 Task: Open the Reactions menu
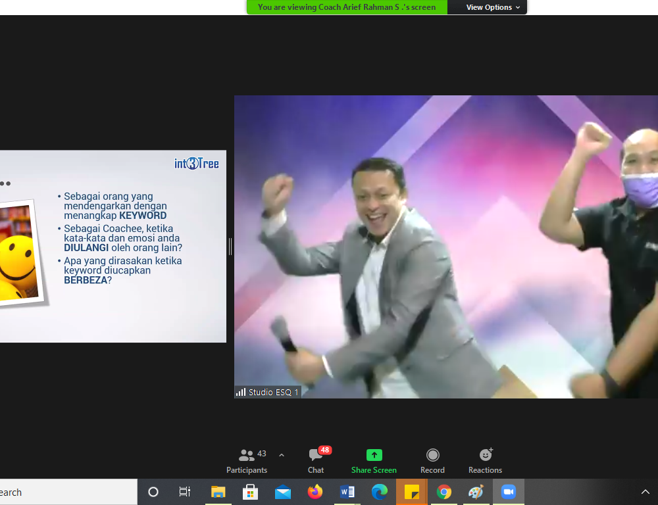pyautogui.click(x=485, y=460)
